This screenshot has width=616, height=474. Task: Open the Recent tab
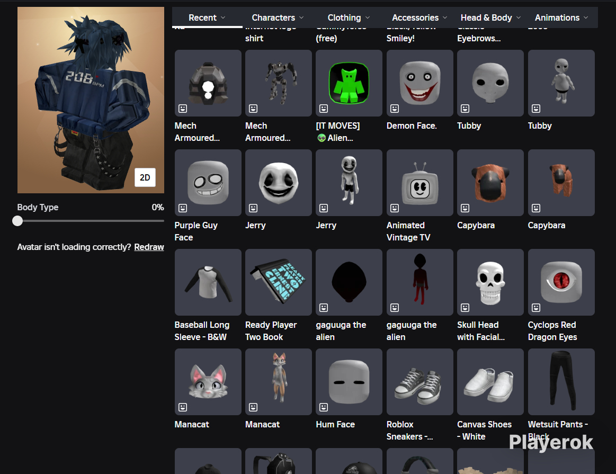tap(207, 17)
